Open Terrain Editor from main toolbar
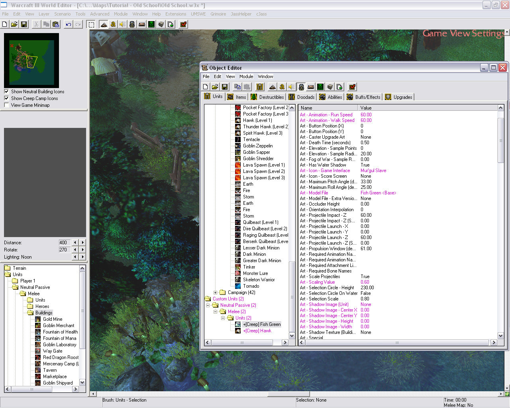Screen dimensions: 510x408 click(x=104, y=24)
